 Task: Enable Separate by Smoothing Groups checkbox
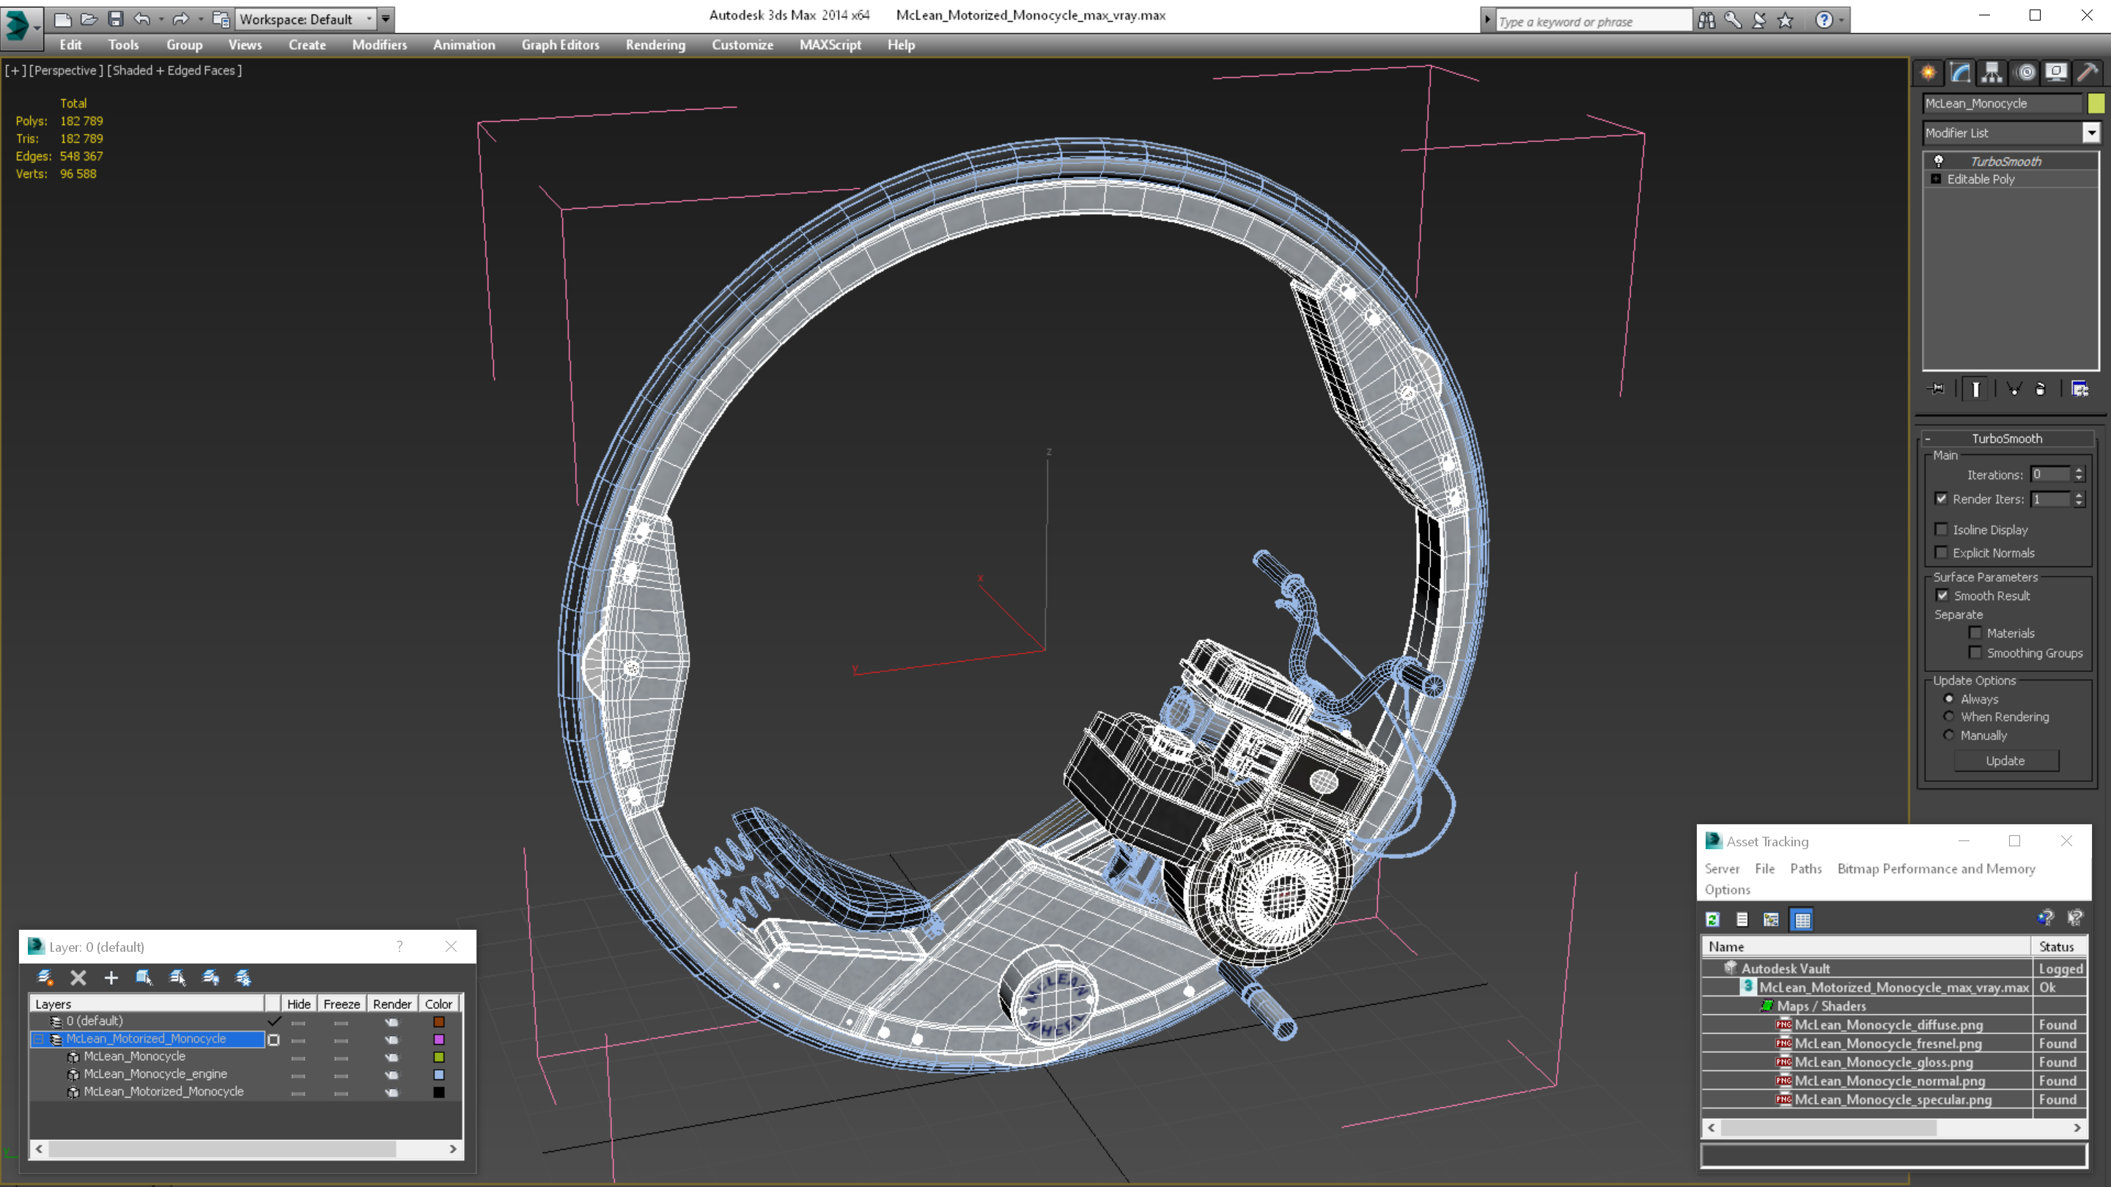[1976, 652]
